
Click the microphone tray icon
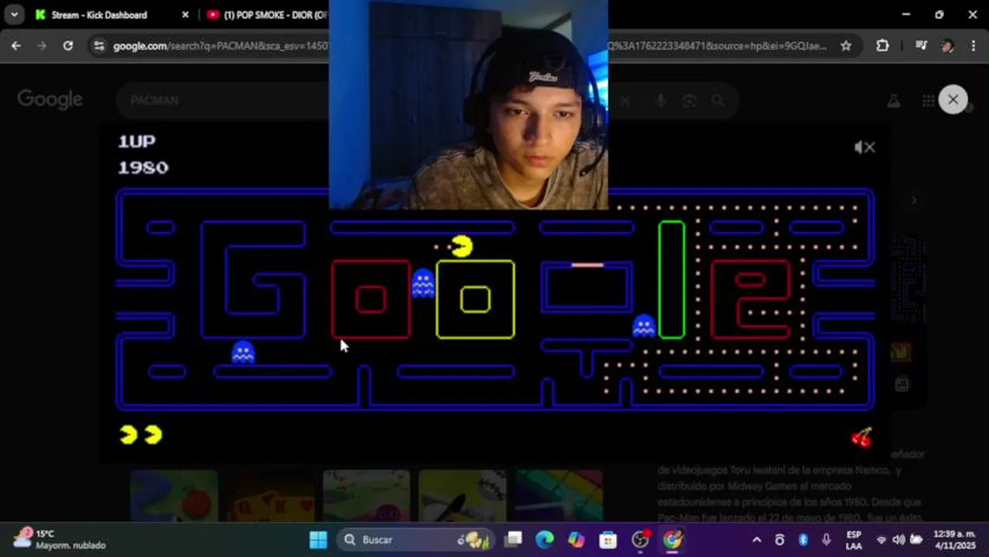click(x=826, y=540)
